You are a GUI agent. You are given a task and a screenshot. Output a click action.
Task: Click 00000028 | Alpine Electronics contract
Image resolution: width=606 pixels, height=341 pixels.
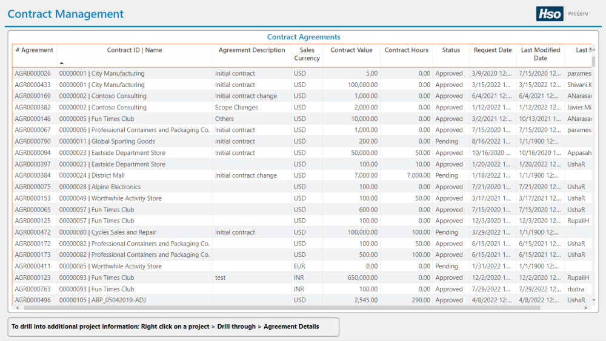click(100, 187)
